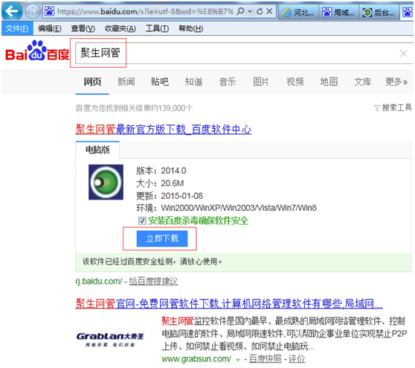Screen dimensions: 415x368
Task: Expand the 更多» search categories
Action: coord(396,82)
